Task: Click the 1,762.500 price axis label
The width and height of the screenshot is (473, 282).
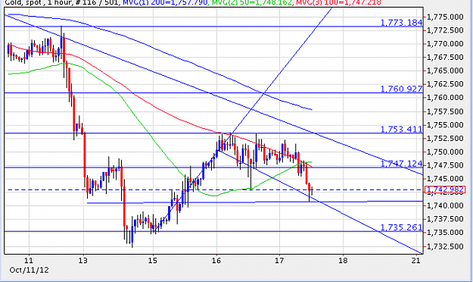Action: click(446, 84)
